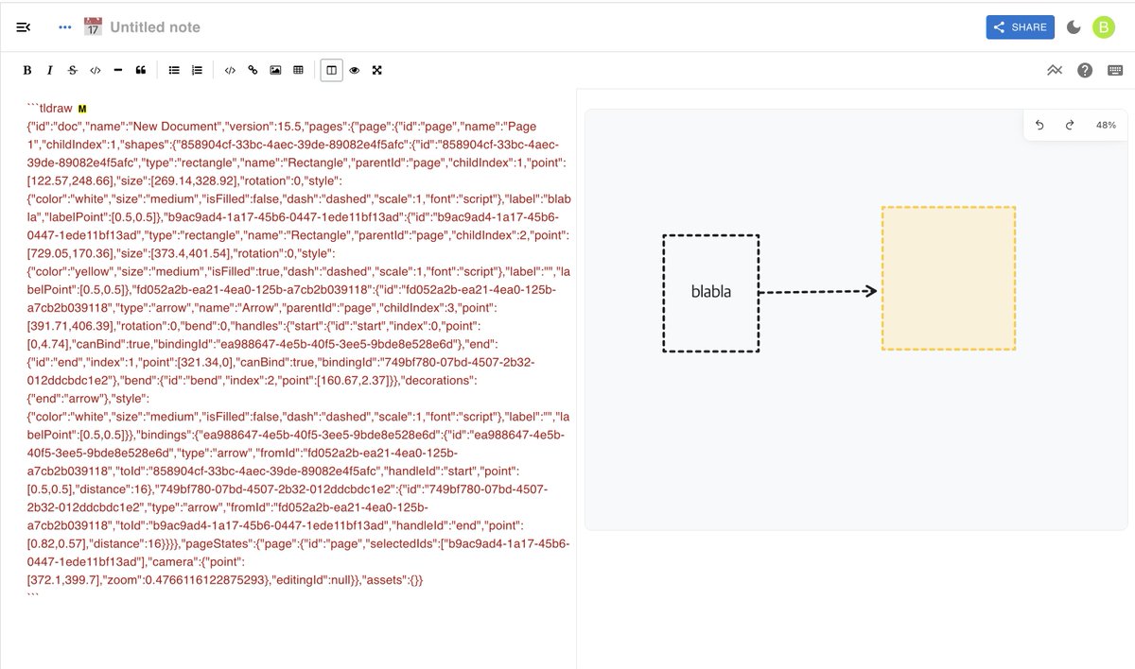Insert inline code from toolbar
This screenshot has height=669, width=1135.
pos(96,70)
